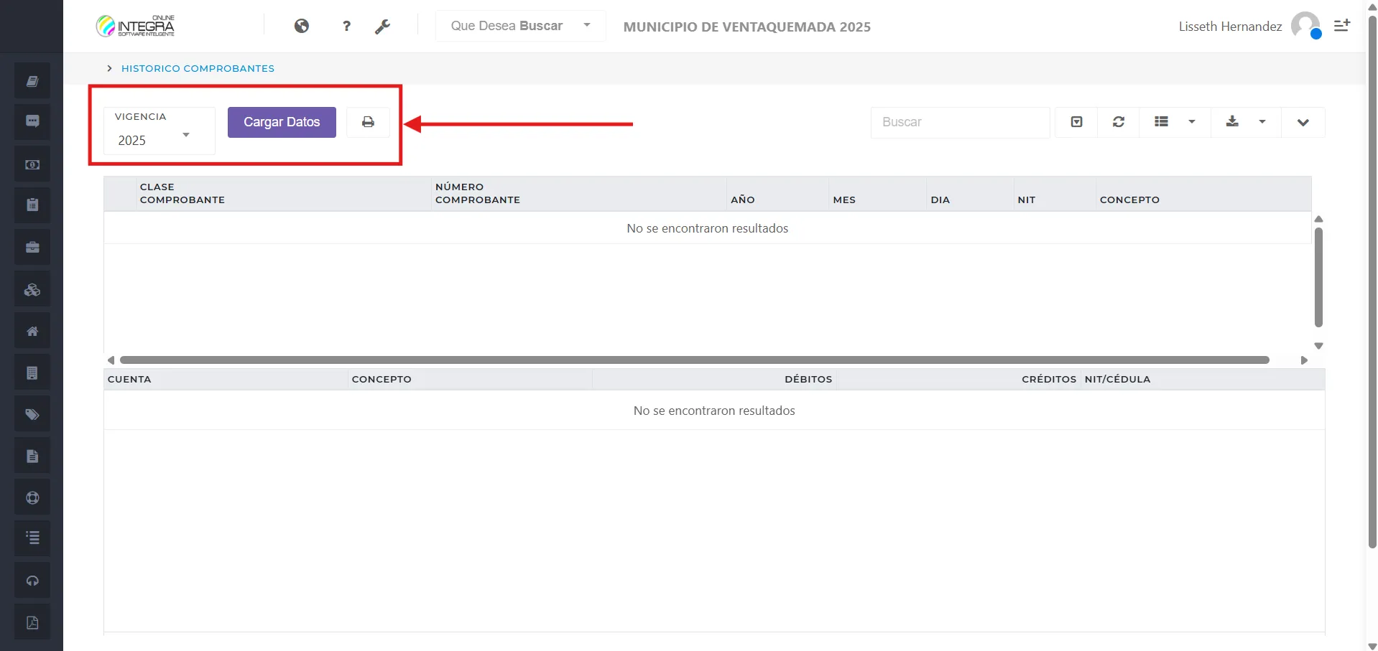Open the PDF document icon at sidebar bottom
The height and width of the screenshot is (651, 1378).
click(32, 622)
